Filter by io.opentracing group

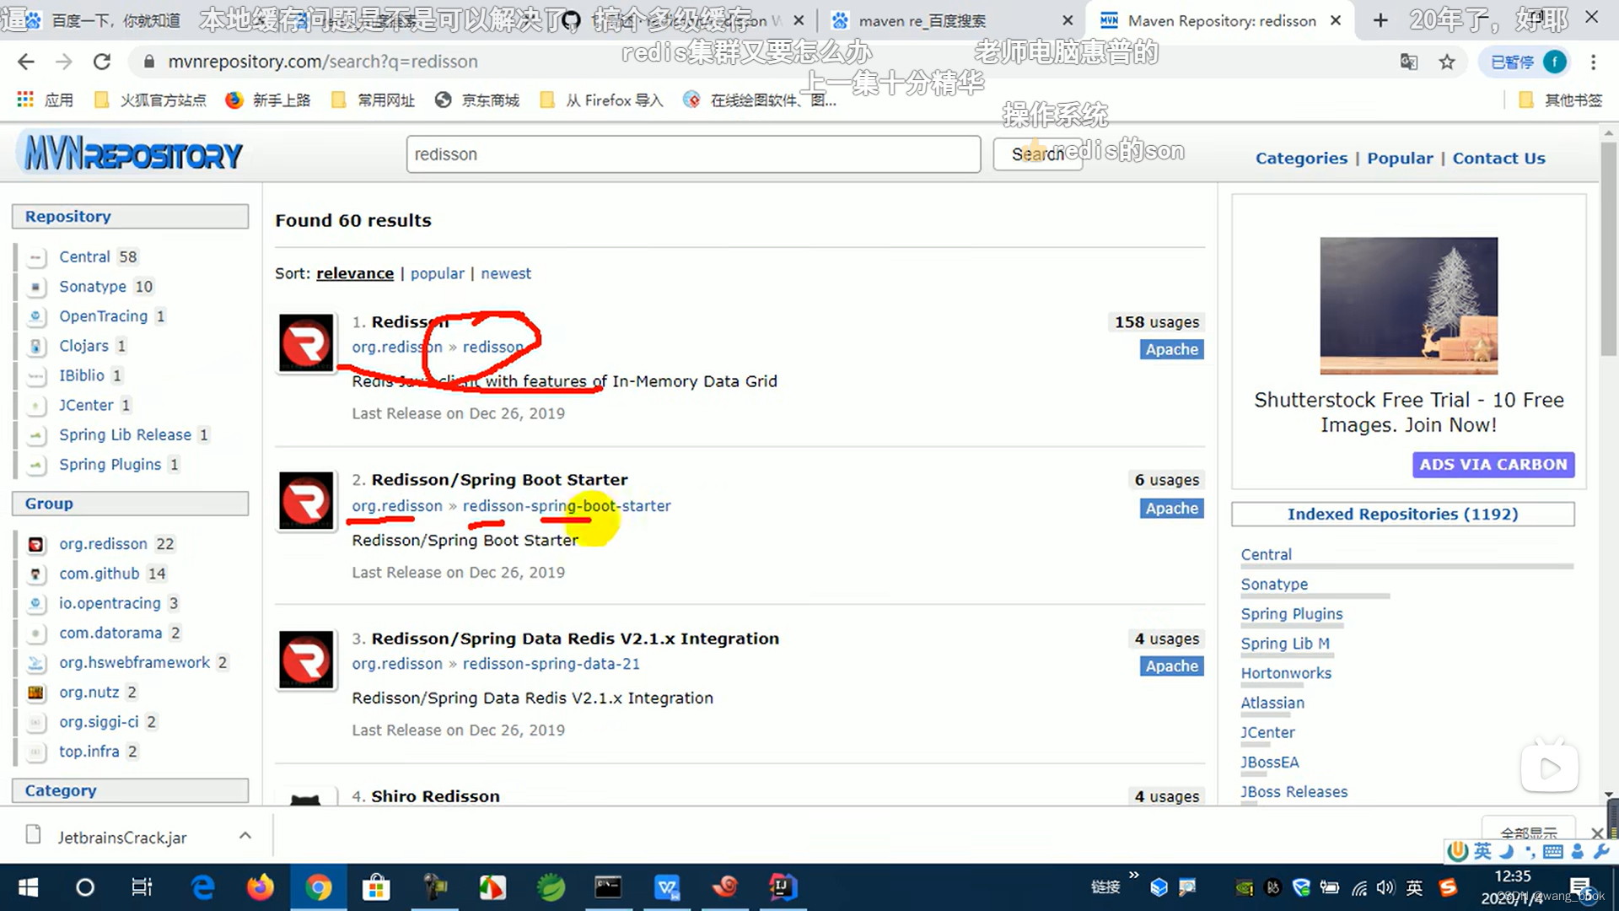[110, 603]
